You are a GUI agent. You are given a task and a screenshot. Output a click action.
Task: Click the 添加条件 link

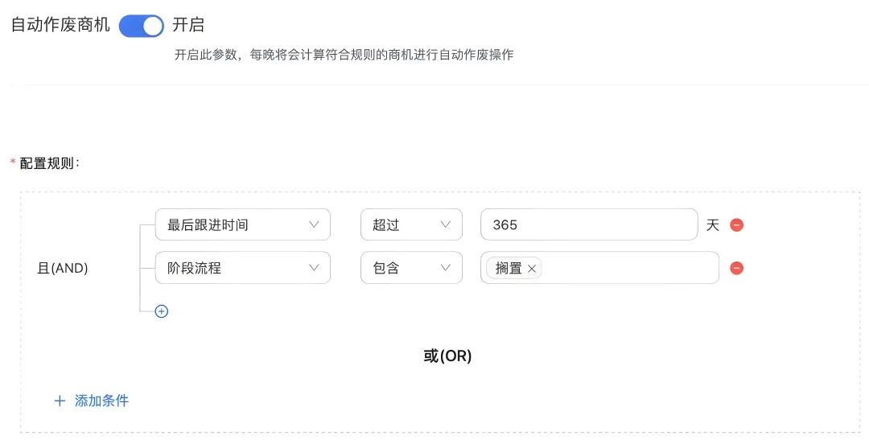pyautogui.click(x=101, y=401)
